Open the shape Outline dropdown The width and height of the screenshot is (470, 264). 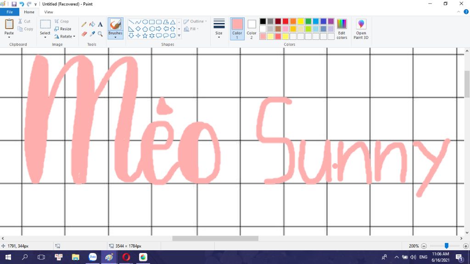[195, 22]
